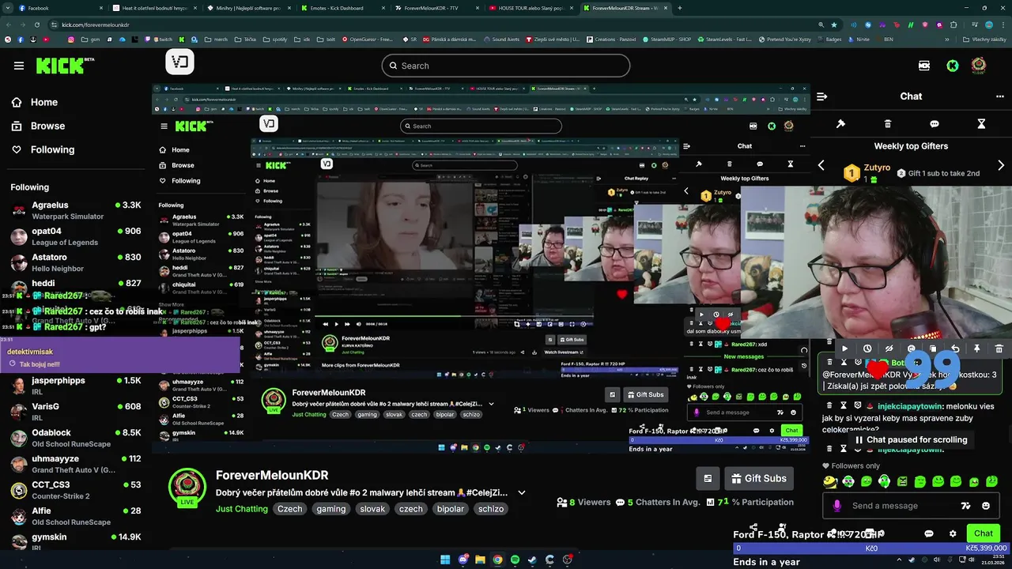Image resolution: width=1012 pixels, height=569 pixels.
Task: Switch to the HOUSE TOUR YouTube tab
Action: click(x=531, y=8)
